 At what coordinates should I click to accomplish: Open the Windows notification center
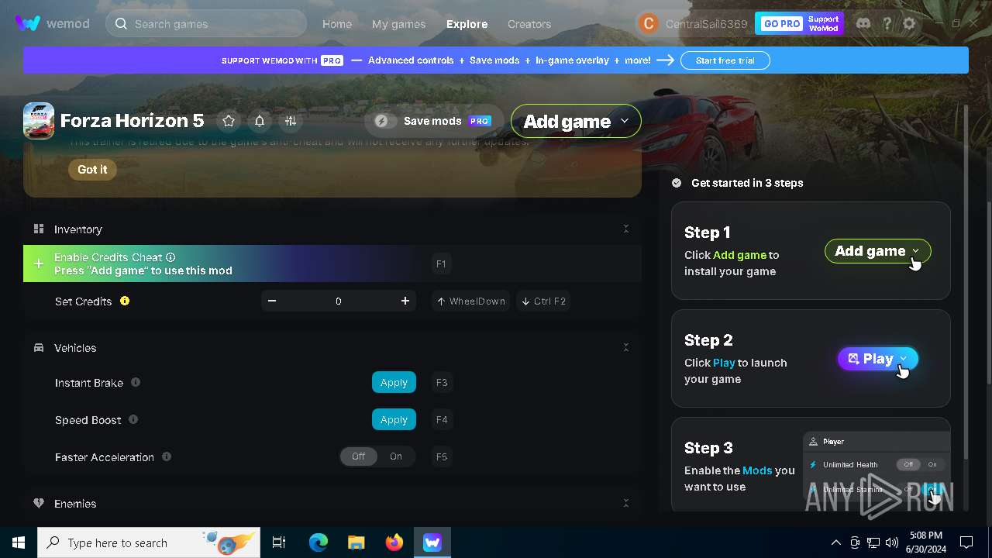click(x=966, y=542)
